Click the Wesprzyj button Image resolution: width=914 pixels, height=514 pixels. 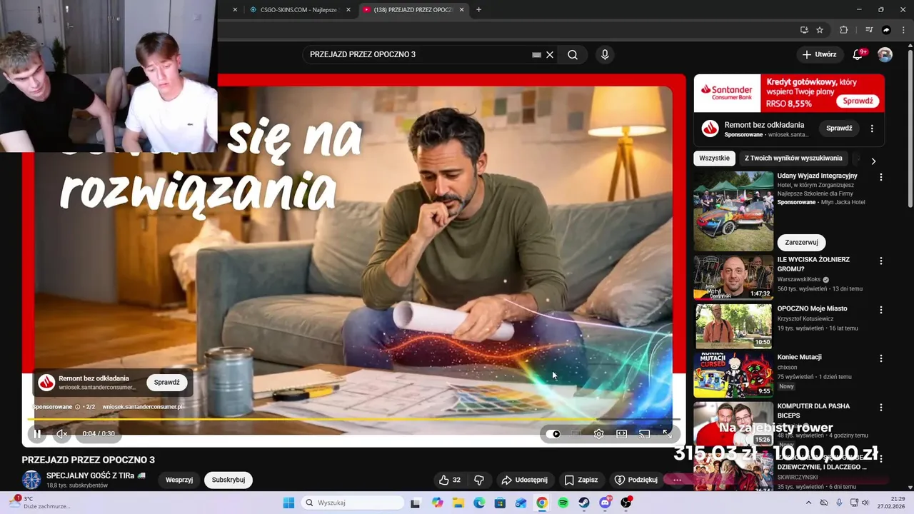[179, 480]
